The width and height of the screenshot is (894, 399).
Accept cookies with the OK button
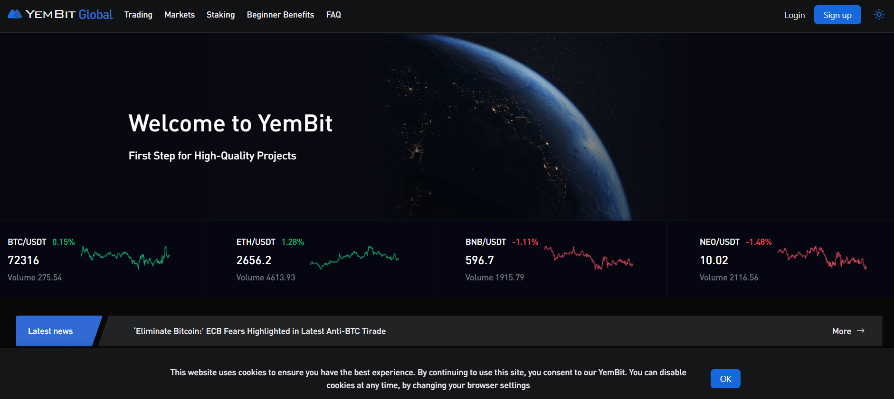(x=725, y=379)
